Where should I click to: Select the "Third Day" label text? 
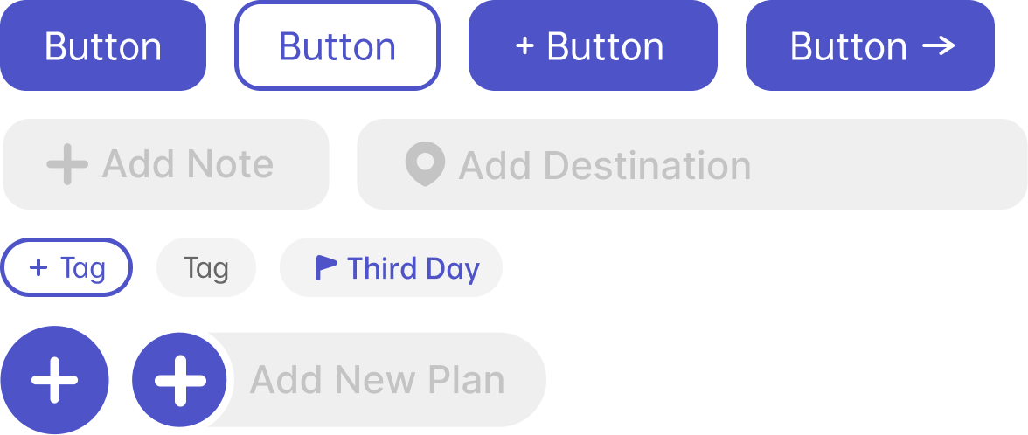[x=413, y=268]
